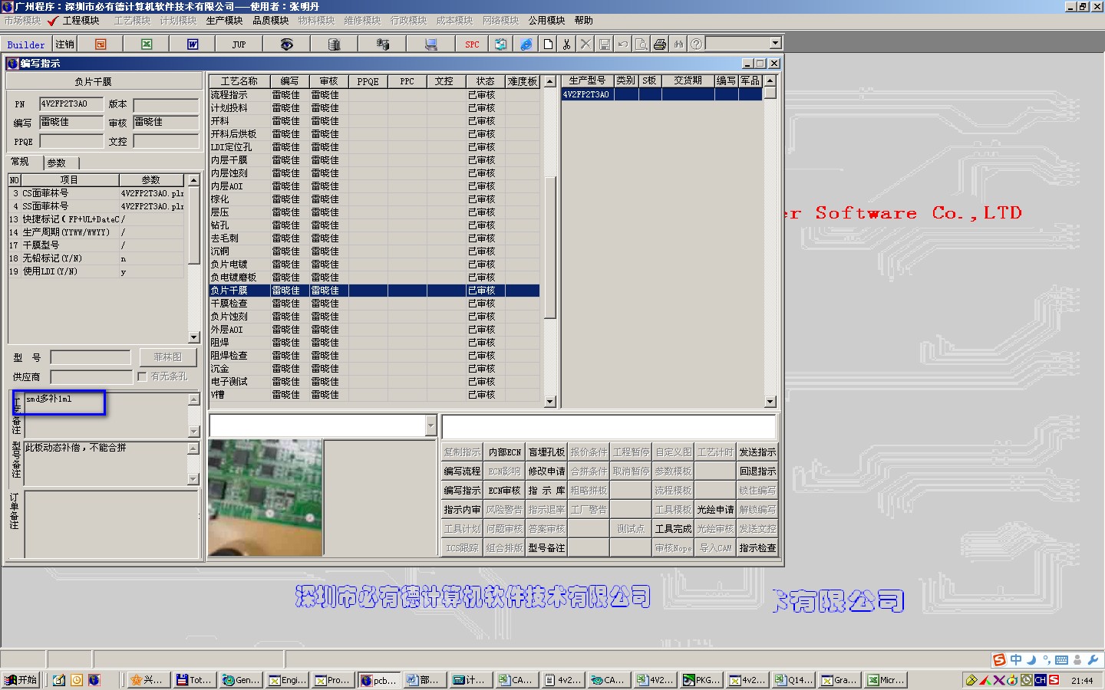Screen dimensions: 1105x690
Task: Click the 工具完成 button
Action: pos(673,529)
